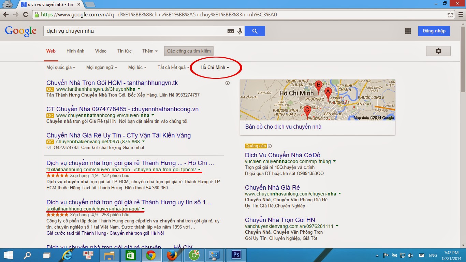Screen dimensions: 466x262
Task: Expand arrow beside chuyen-nha-tron-goi-tphcm URL
Action: (x=199, y=170)
